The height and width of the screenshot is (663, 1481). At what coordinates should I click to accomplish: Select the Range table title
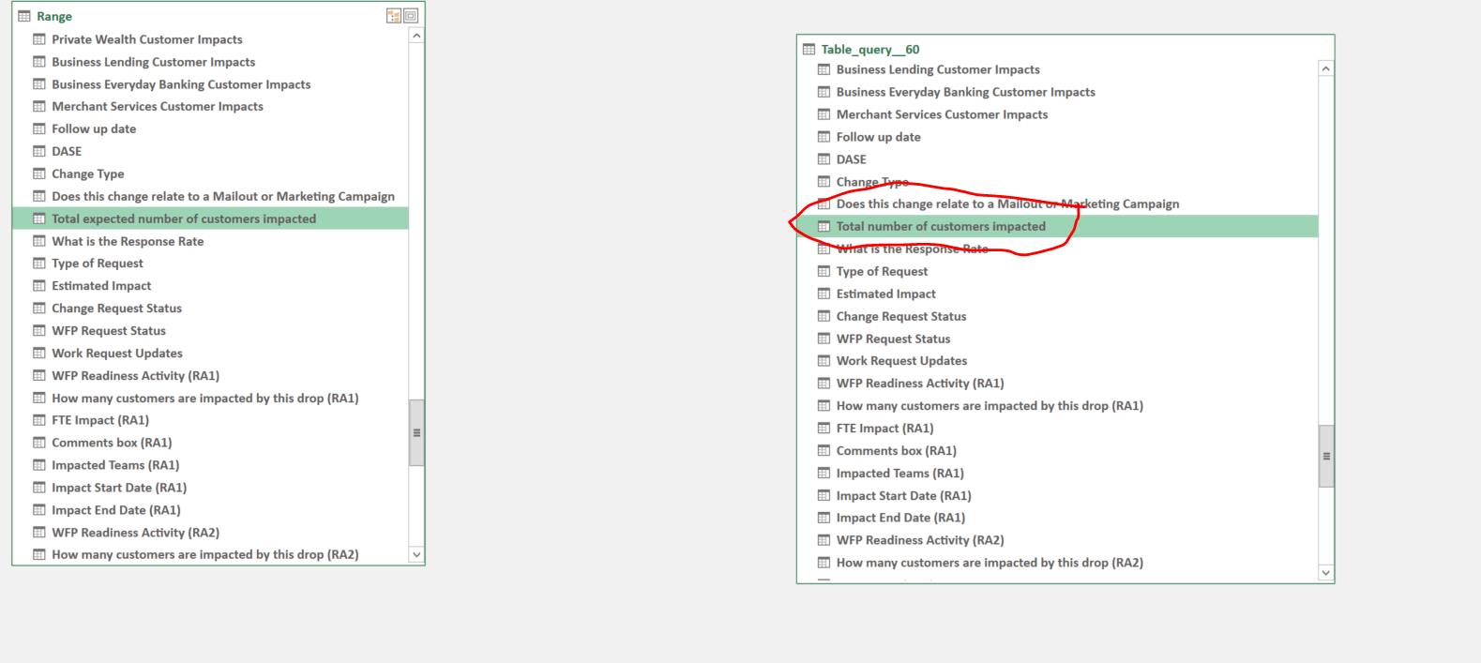[x=54, y=16]
